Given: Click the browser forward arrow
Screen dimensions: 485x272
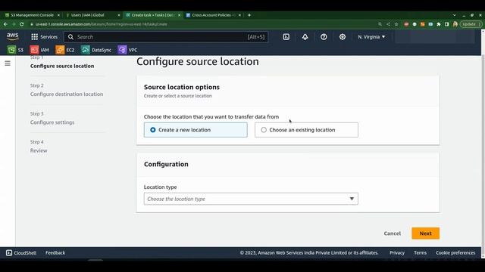Looking at the screenshot, I should click(14, 24).
